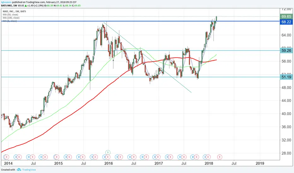This screenshot has height=173, width=294.
Task: Click the 64.00 price axis value
Action: (286, 35)
